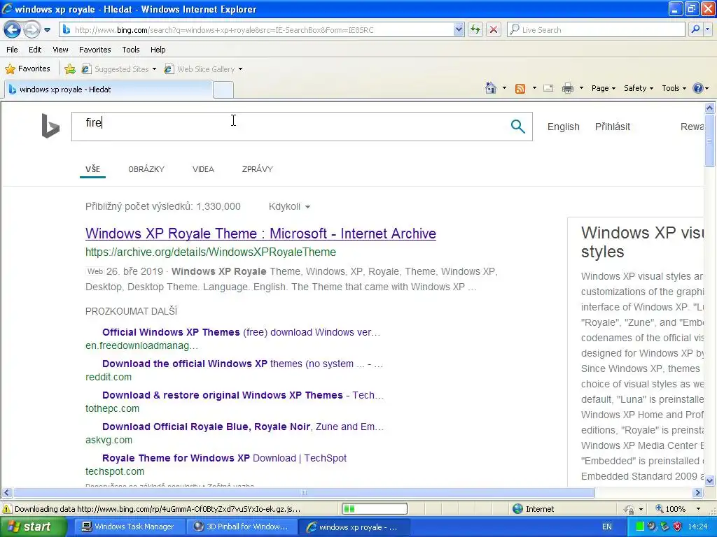Click the red Stop loading icon

pyautogui.click(x=494, y=30)
